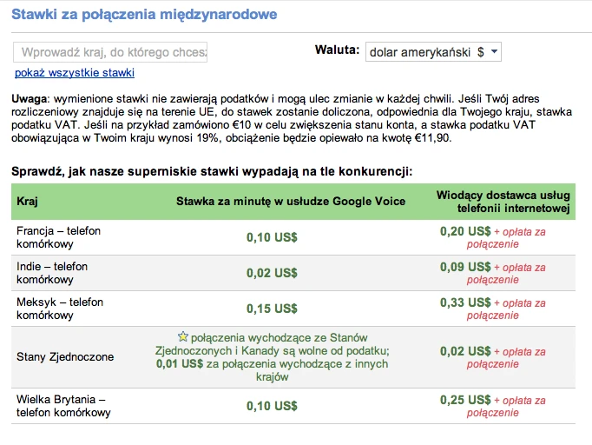This screenshot has height=445, width=592.
Task: Open the Waluta currency dropdown
Action: pyautogui.click(x=433, y=52)
